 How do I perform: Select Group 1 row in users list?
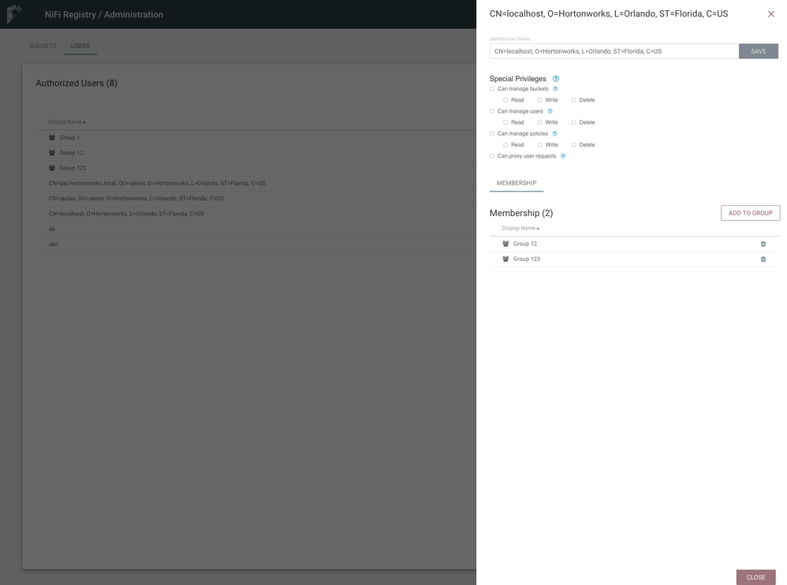256,137
